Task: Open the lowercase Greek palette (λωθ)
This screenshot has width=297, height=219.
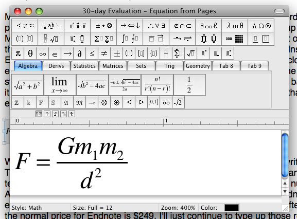Action: pos(235,26)
